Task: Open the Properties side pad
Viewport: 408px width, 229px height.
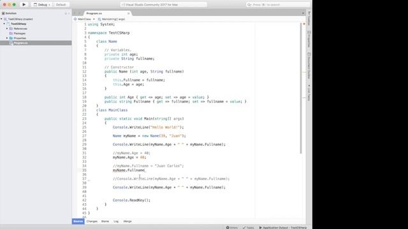Action: pos(309,39)
